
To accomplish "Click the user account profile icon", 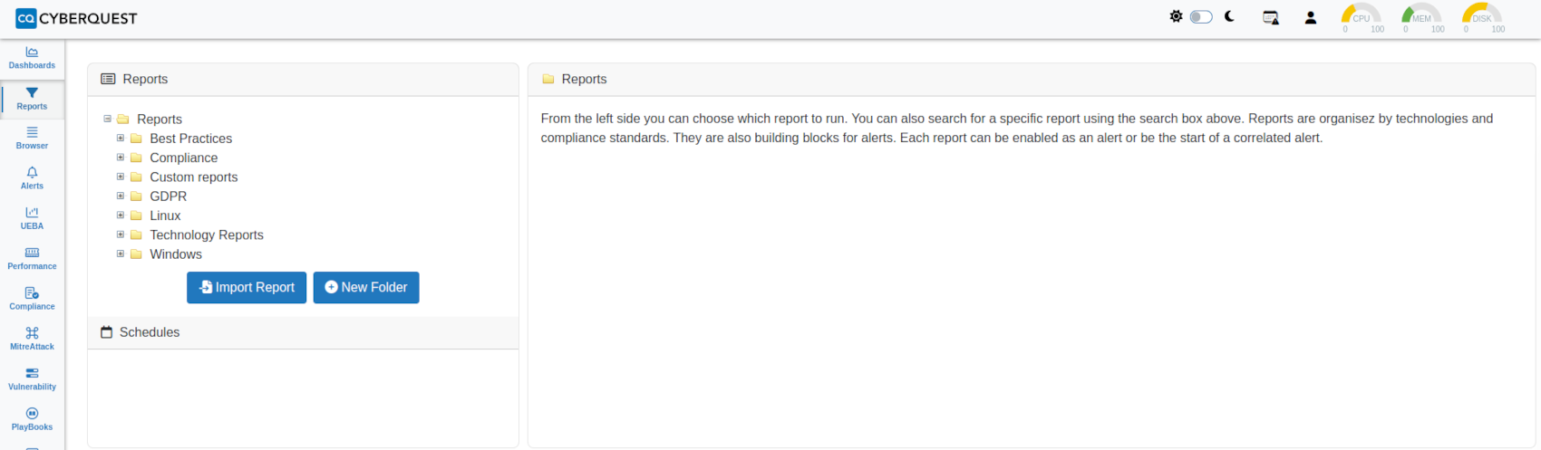I will tap(1310, 17).
